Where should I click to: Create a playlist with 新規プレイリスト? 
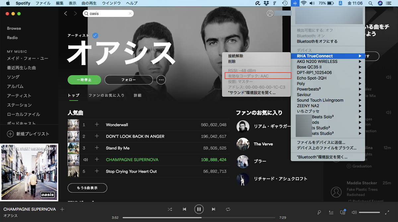point(28,134)
